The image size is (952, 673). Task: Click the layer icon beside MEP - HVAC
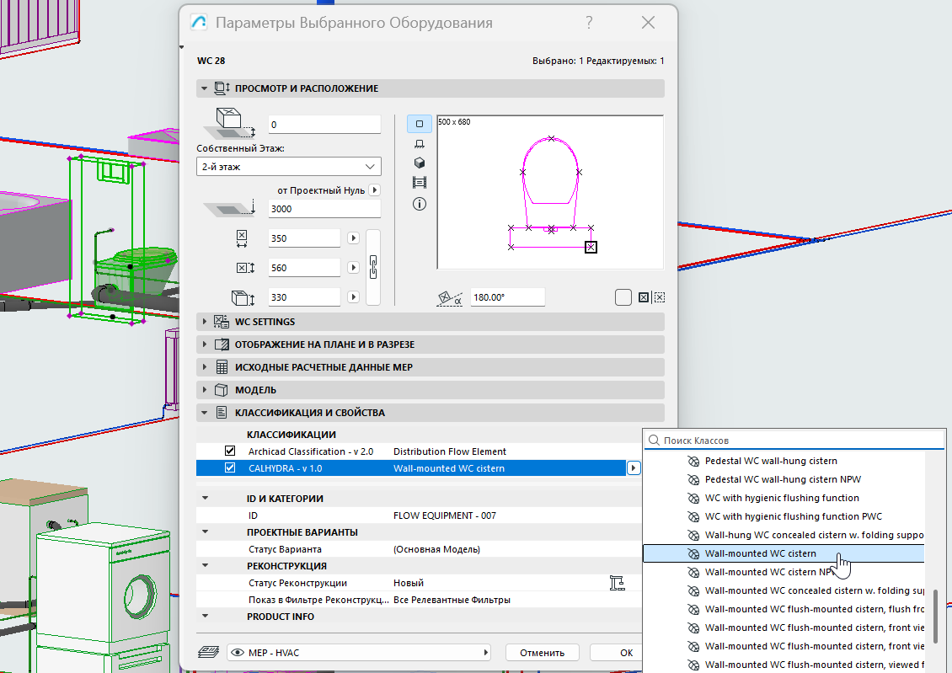(208, 653)
